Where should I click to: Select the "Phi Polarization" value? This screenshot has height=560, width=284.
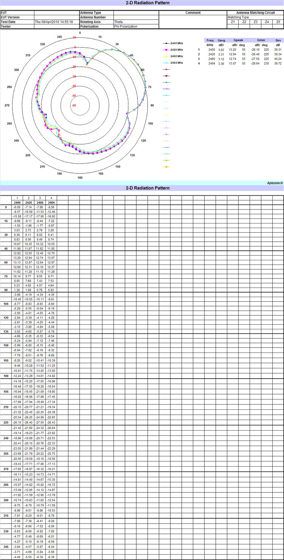[x=126, y=27]
